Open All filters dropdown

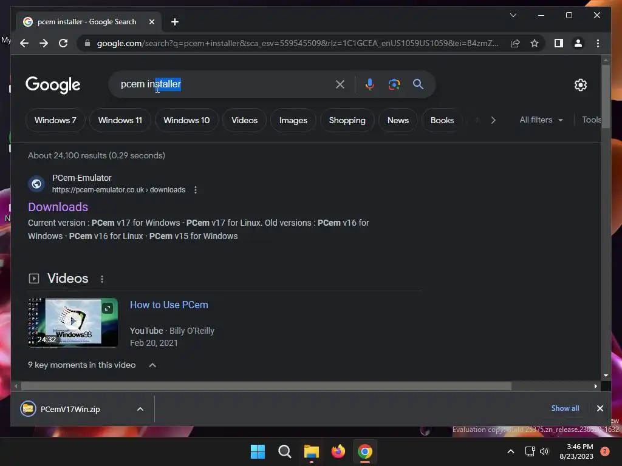click(541, 120)
